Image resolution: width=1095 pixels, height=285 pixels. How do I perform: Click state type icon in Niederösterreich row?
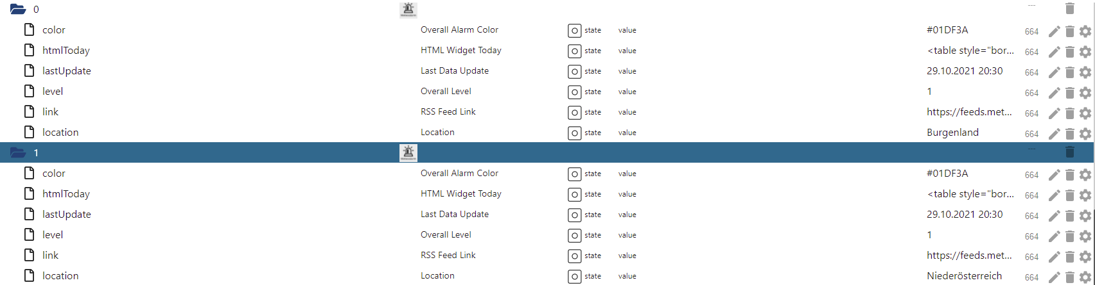(574, 276)
